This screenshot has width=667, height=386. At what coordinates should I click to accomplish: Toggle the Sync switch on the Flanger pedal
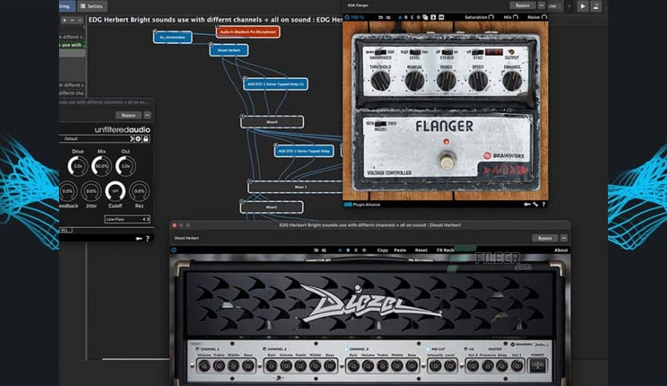[x=477, y=52]
